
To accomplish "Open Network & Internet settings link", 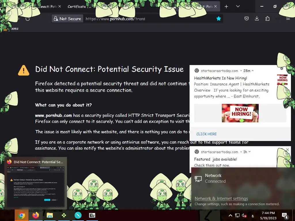I will click(x=221, y=199).
